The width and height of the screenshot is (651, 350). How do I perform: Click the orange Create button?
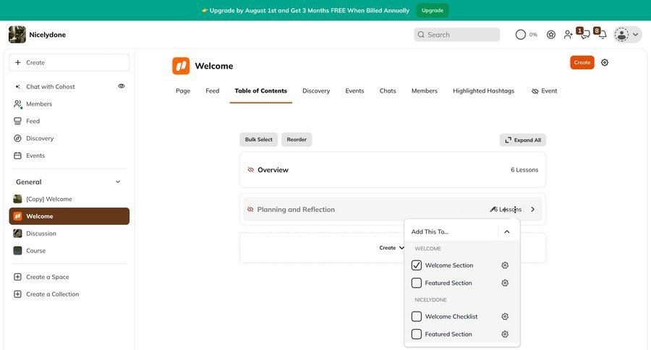pyautogui.click(x=582, y=62)
